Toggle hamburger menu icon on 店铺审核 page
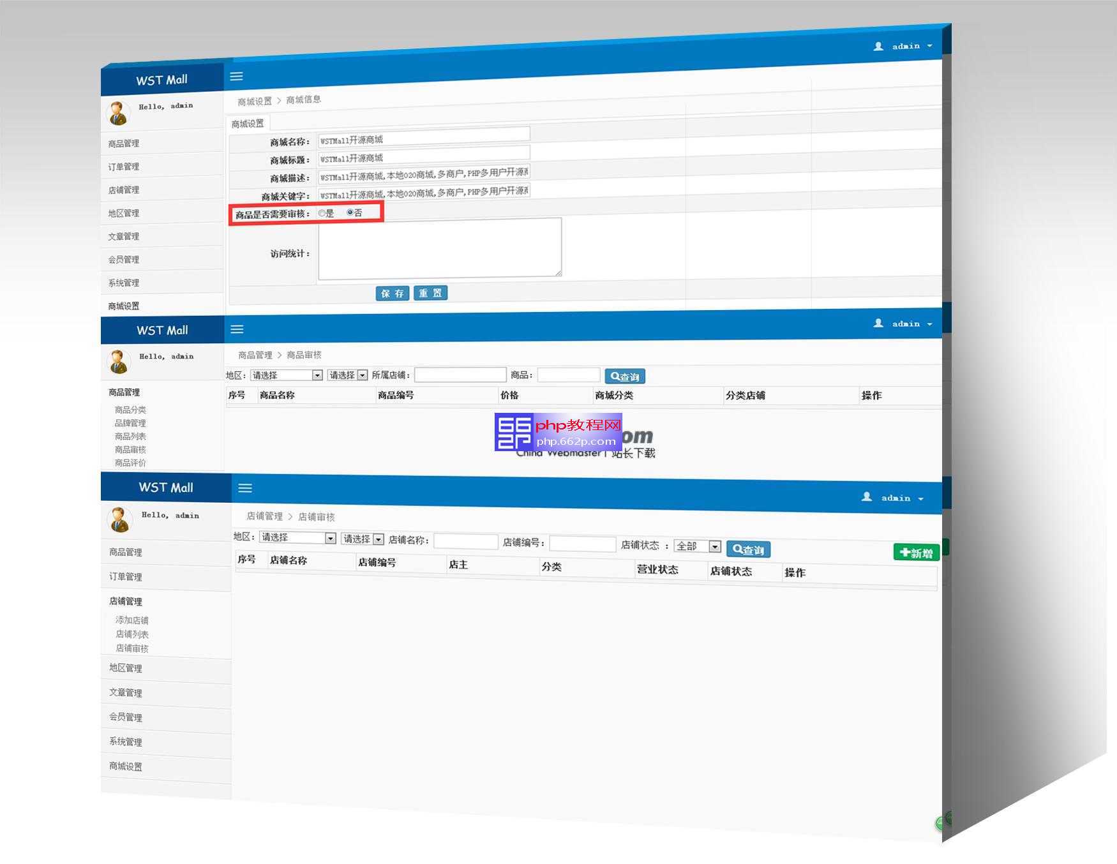Viewport: 1117px width, 864px height. click(x=245, y=488)
